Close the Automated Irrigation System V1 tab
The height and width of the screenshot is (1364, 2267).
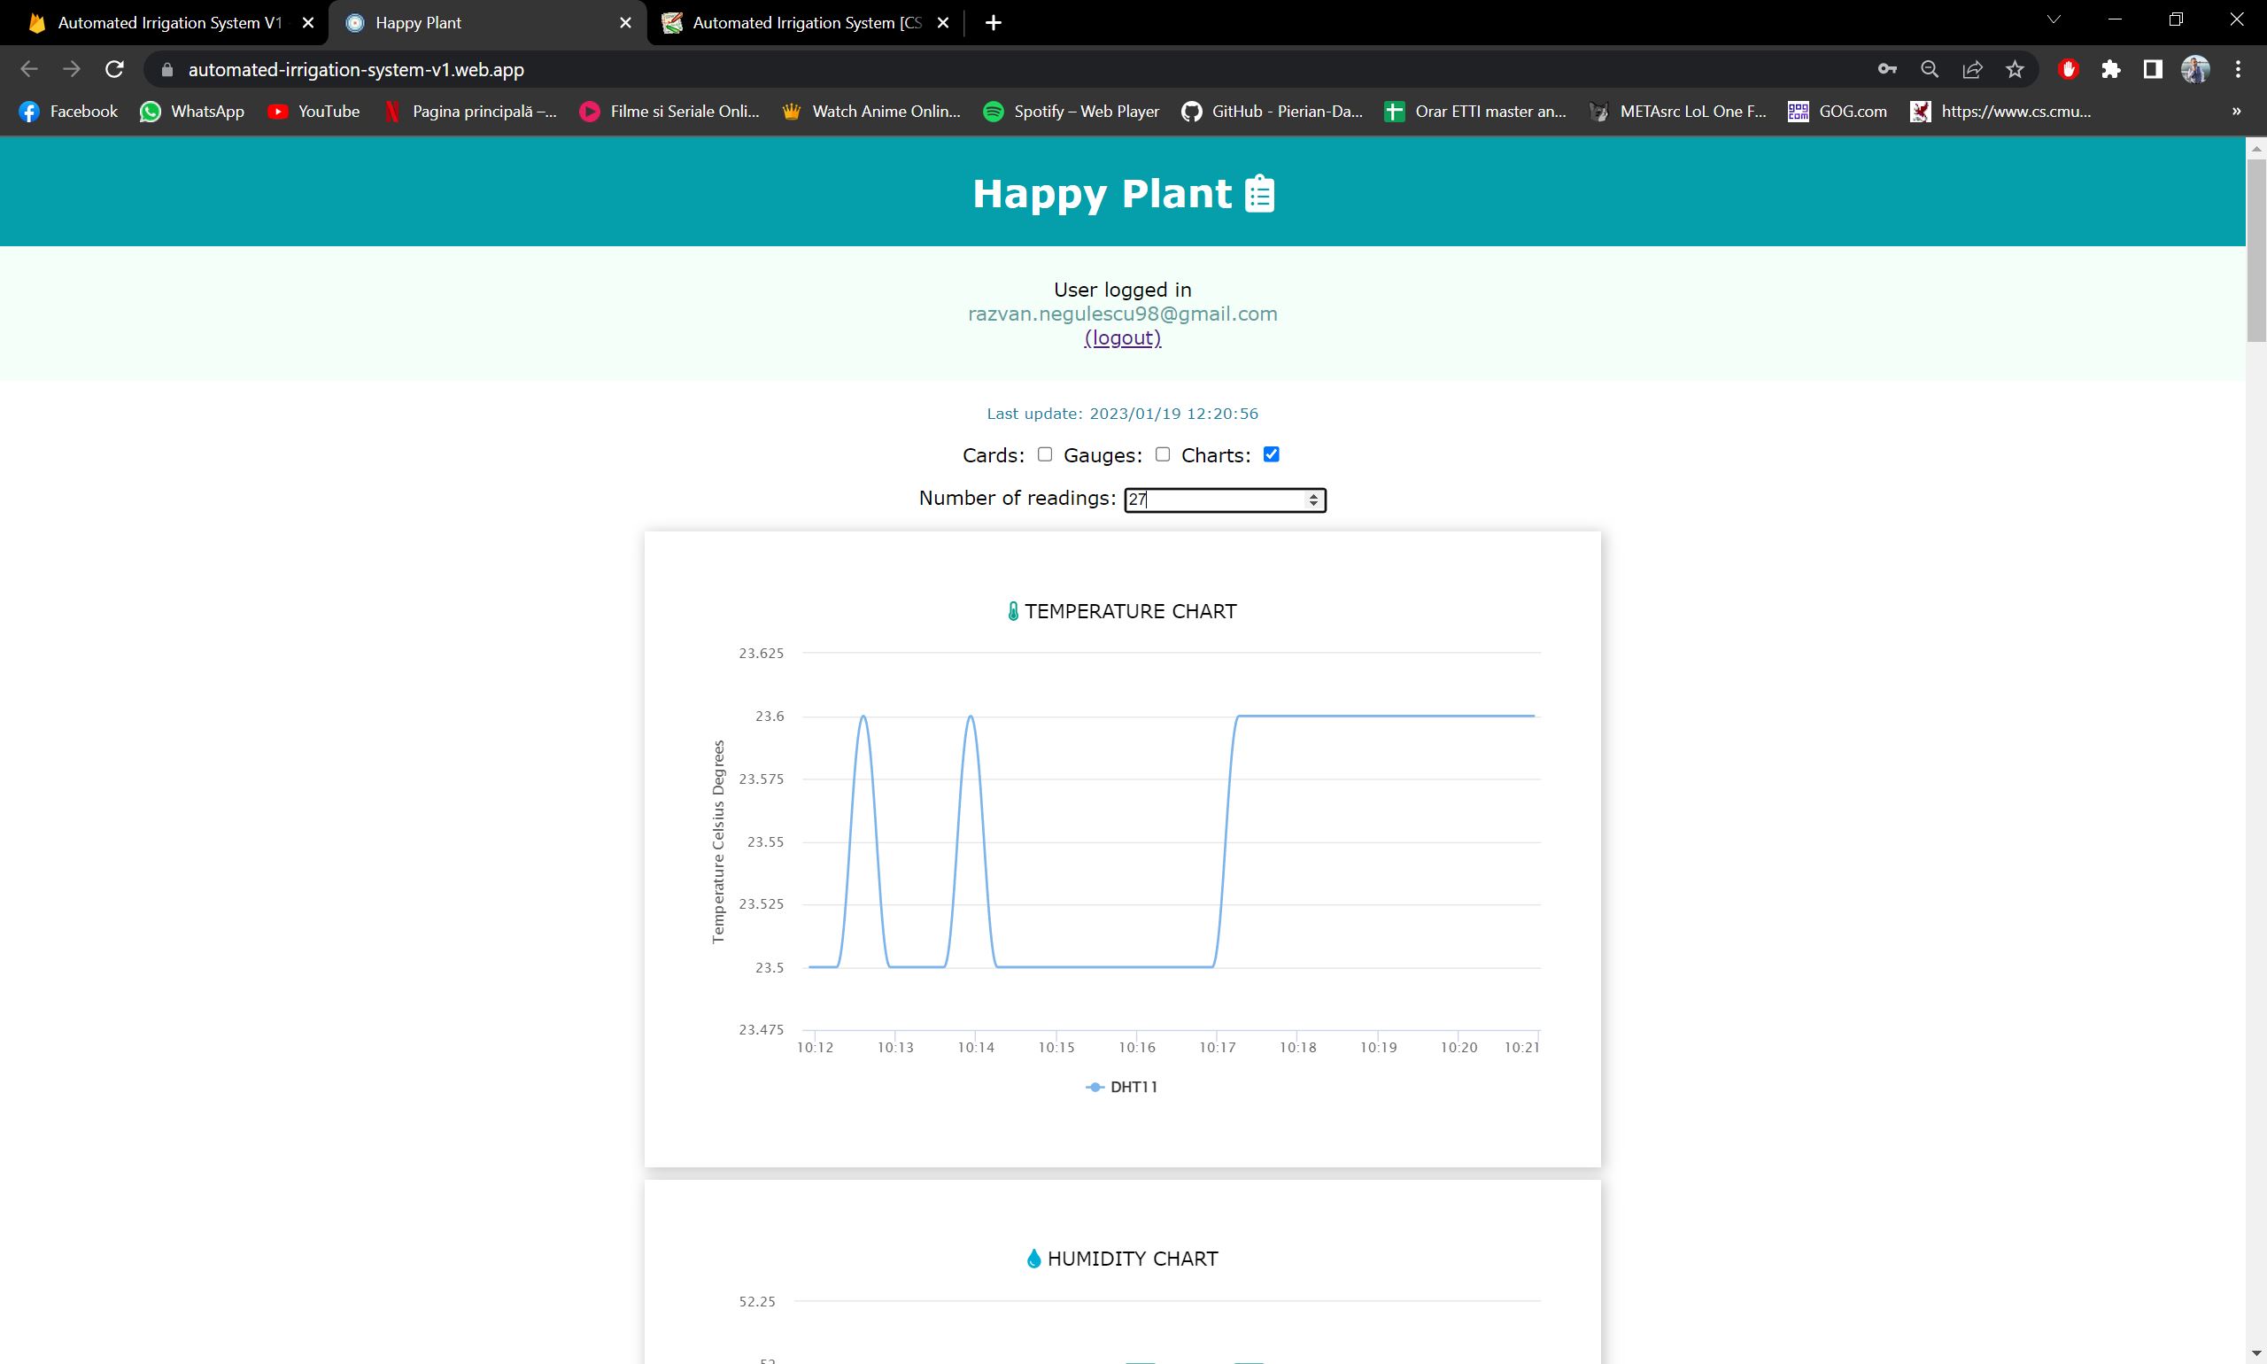point(308,23)
